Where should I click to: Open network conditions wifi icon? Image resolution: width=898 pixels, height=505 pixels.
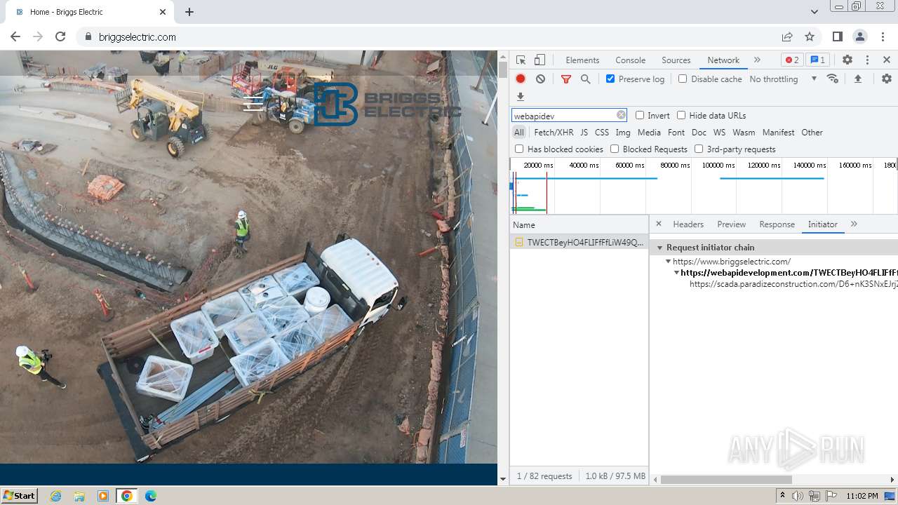(833, 79)
